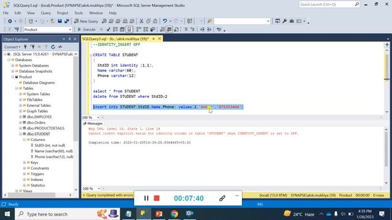Select the Messages results tab
Screen dimensions: 392x220
pyautogui.click(x=92, y=123)
